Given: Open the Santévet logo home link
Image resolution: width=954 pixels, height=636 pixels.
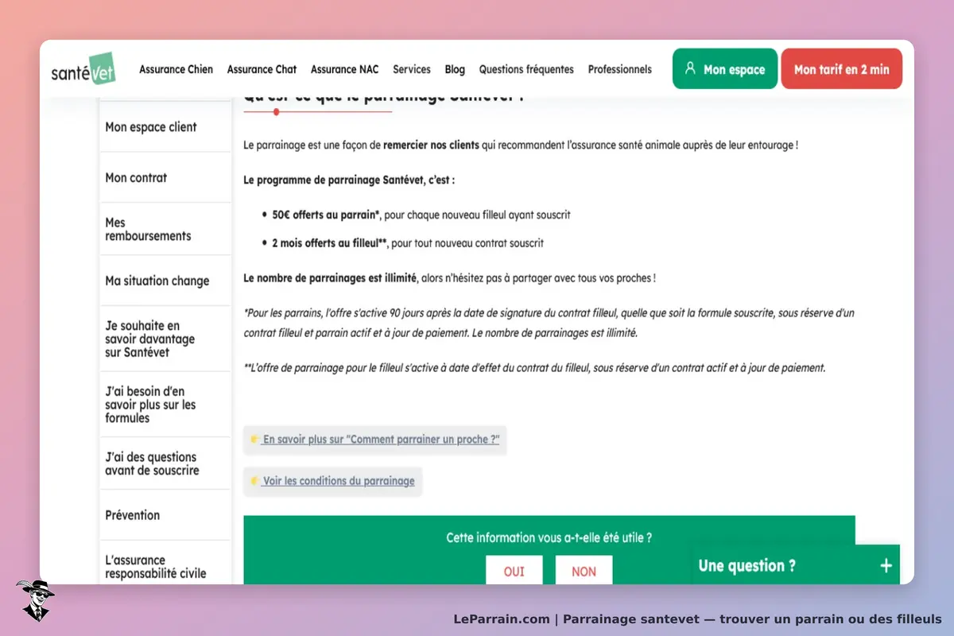Looking at the screenshot, I should pyautogui.click(x=83, y=69).
